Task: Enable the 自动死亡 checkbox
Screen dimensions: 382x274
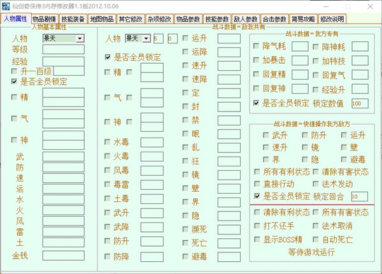Action: 316,240
